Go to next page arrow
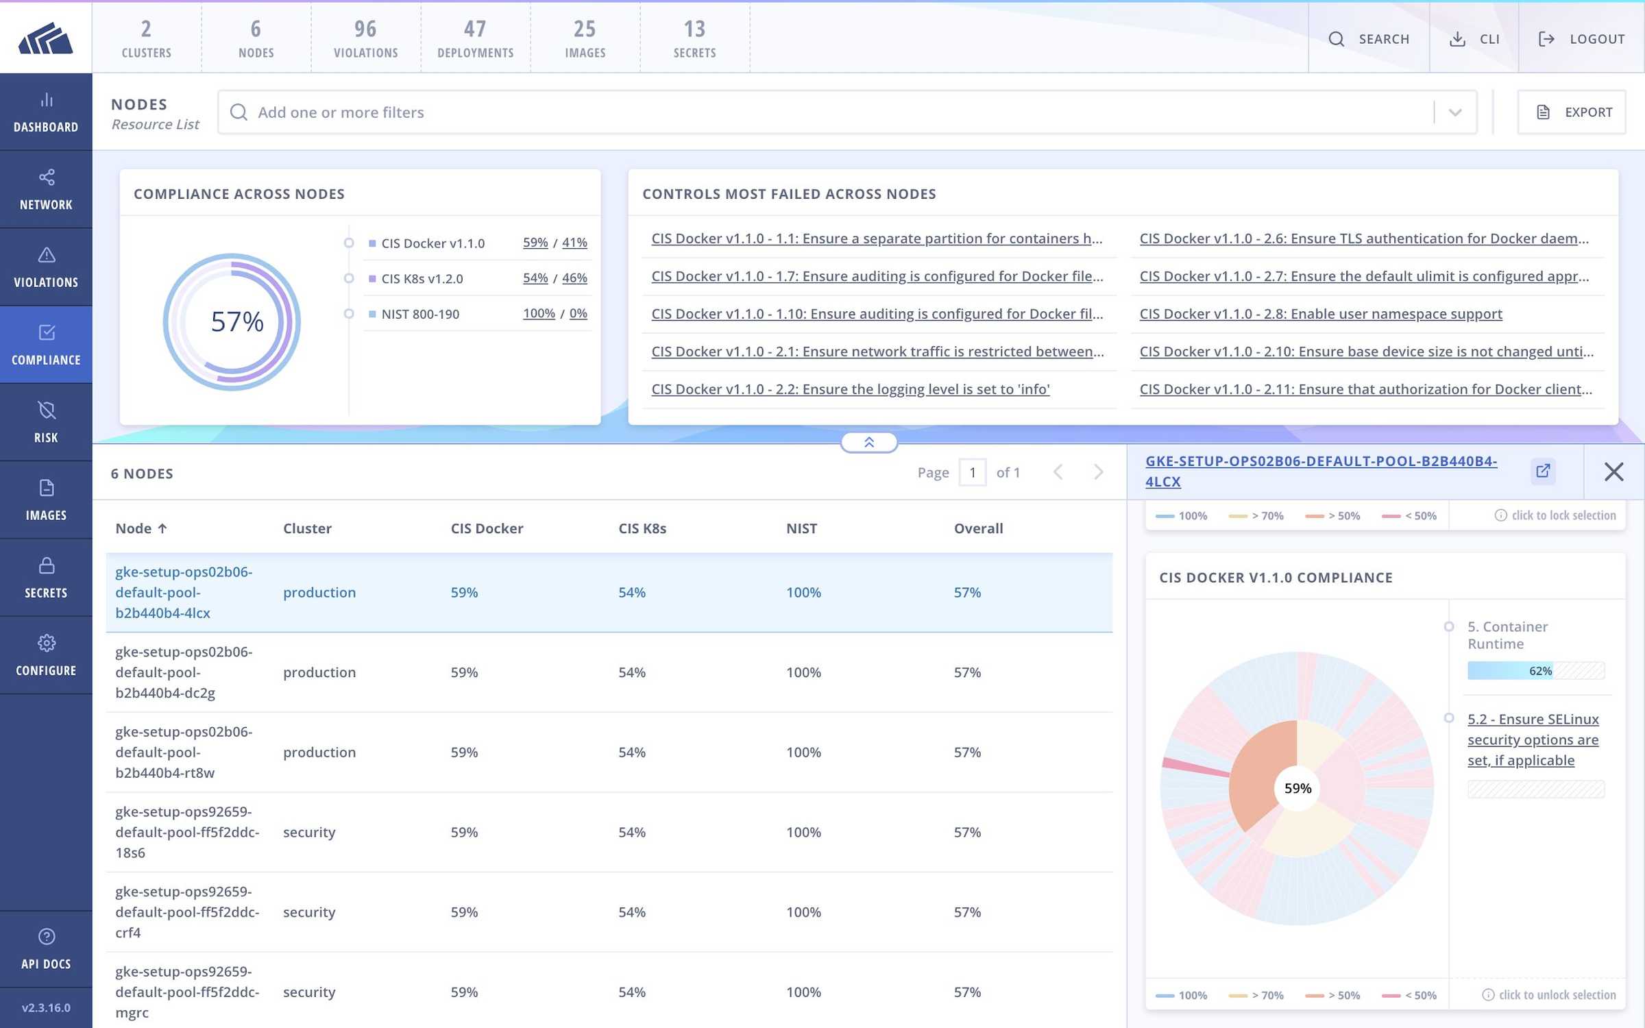Screen dimensions: 1645x1028 pos(1099,472)
